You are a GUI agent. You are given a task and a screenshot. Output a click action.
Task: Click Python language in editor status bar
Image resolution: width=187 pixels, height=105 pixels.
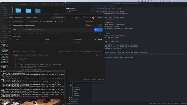pos(160,104)
